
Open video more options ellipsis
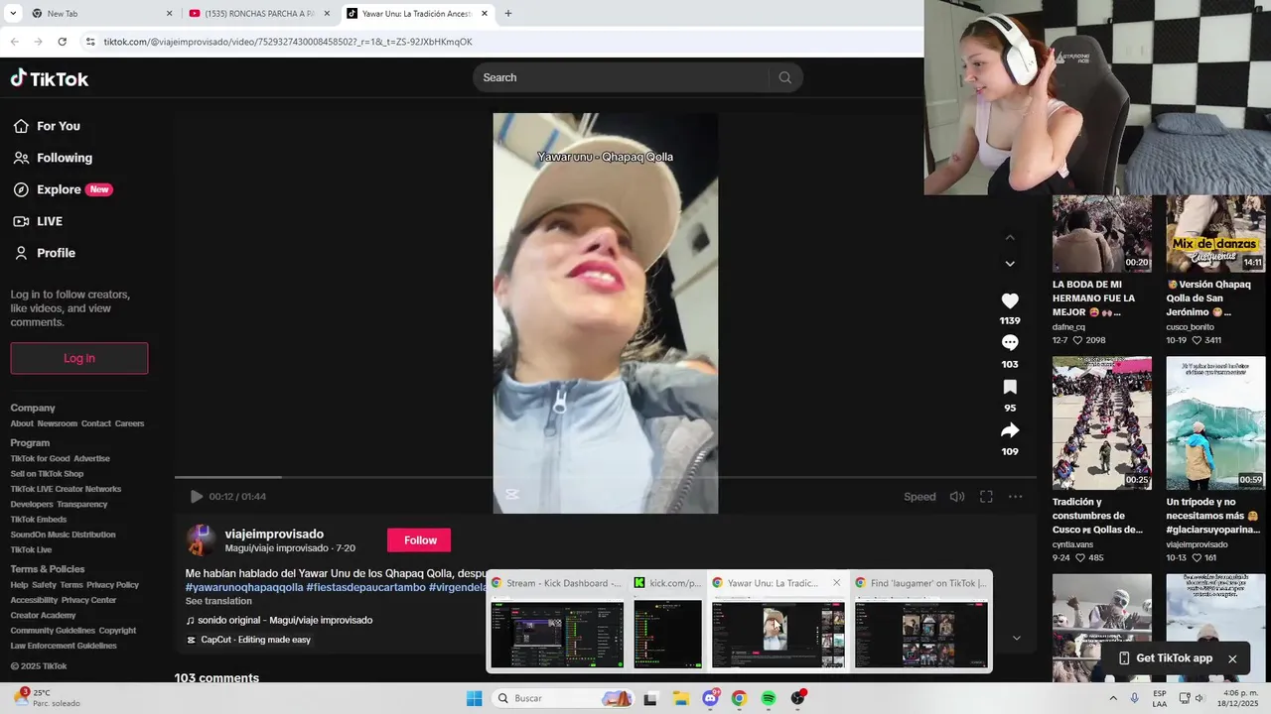1015,497
